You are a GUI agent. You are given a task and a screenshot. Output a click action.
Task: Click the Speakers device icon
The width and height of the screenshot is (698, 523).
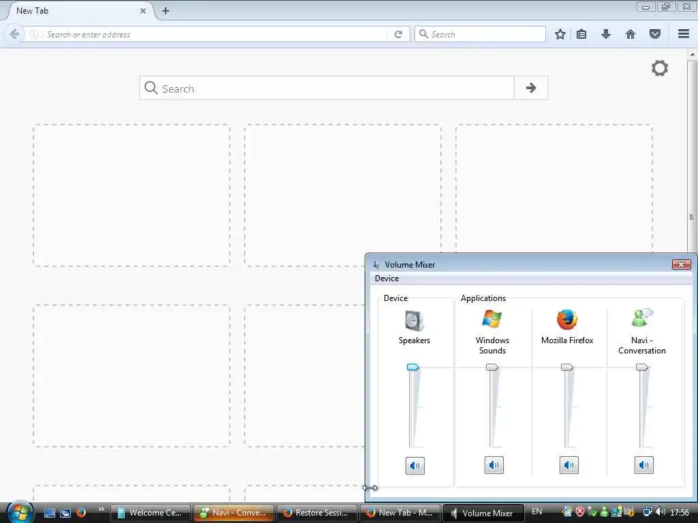click(414, 321)
